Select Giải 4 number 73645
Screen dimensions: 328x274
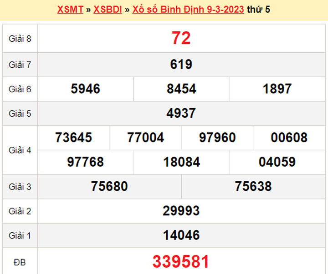tap(73, 138)
